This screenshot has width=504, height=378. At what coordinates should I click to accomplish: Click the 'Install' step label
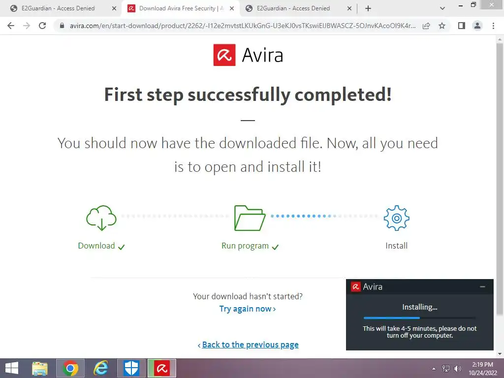click(396, 246)
